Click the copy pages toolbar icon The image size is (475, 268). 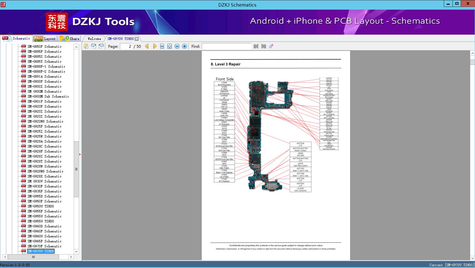click(x=86, y=46)
